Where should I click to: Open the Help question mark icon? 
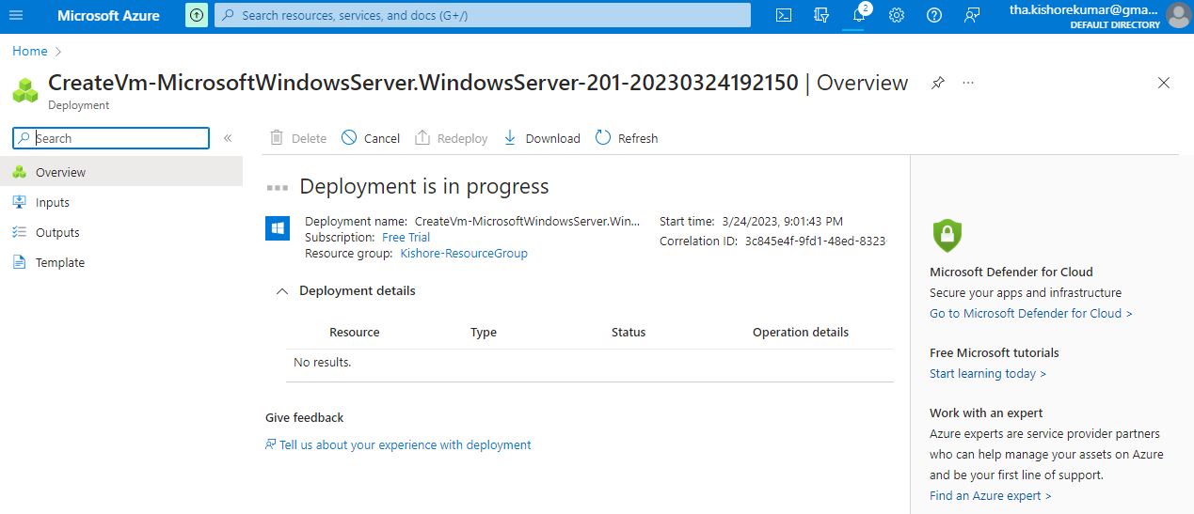coord(934,15)
